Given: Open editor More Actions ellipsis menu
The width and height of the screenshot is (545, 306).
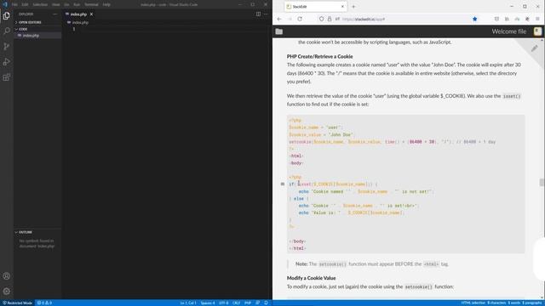Looking at the screenshot, I should click(266, 14).
